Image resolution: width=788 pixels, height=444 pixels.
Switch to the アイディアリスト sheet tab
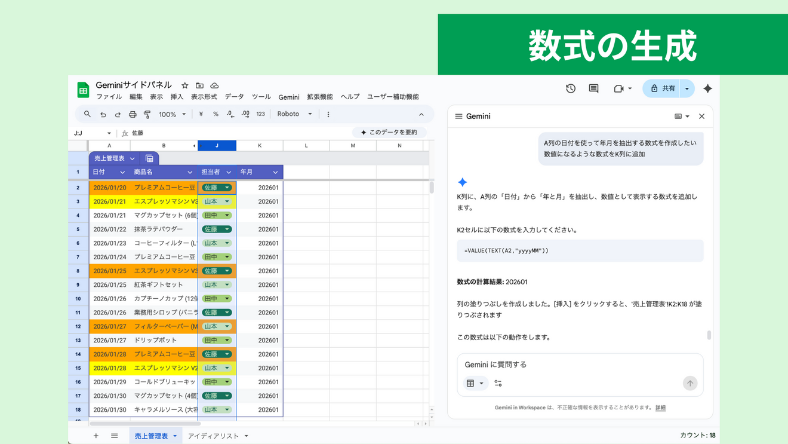pos(218,436)
